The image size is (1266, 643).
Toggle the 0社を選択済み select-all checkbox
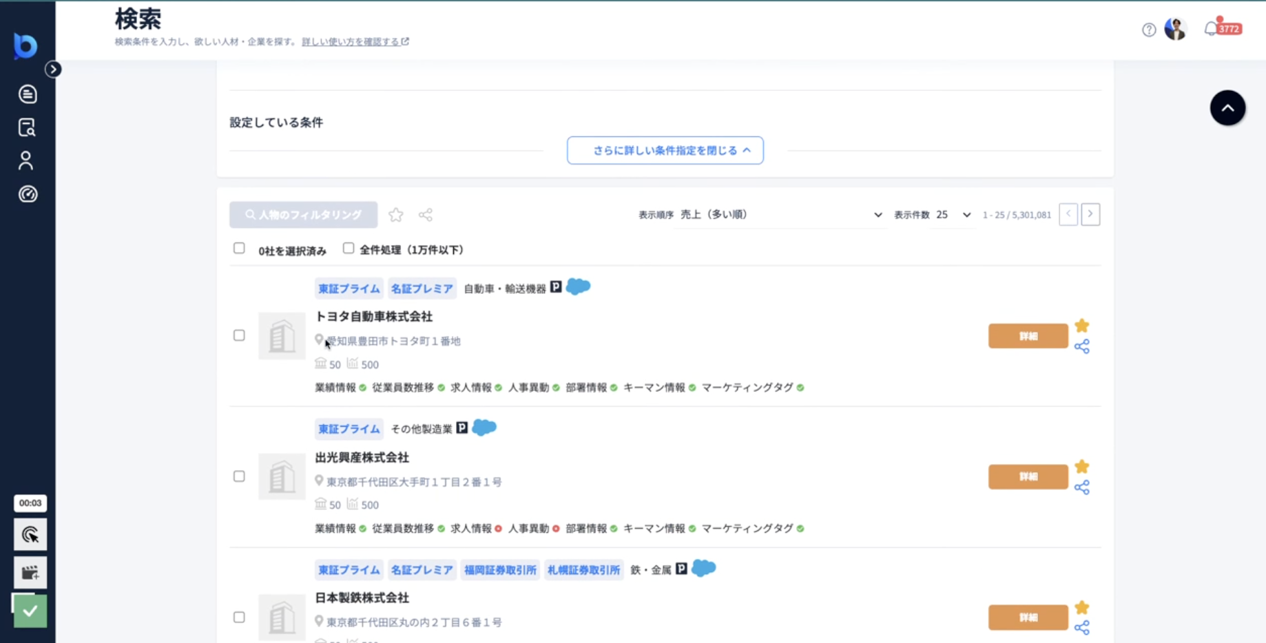pos(239,249)
